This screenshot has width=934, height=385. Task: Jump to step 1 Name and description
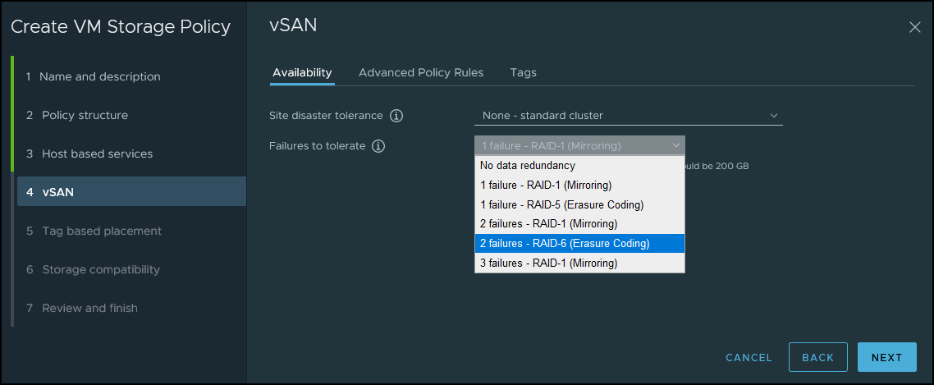(x=100, y=76)
